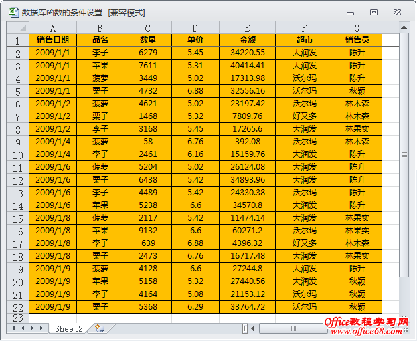
Task: Select cell with quantity 5204
Action: point(148,167)
